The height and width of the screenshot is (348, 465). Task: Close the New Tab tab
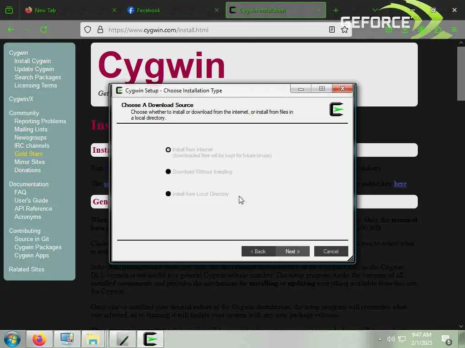(114, 10)
